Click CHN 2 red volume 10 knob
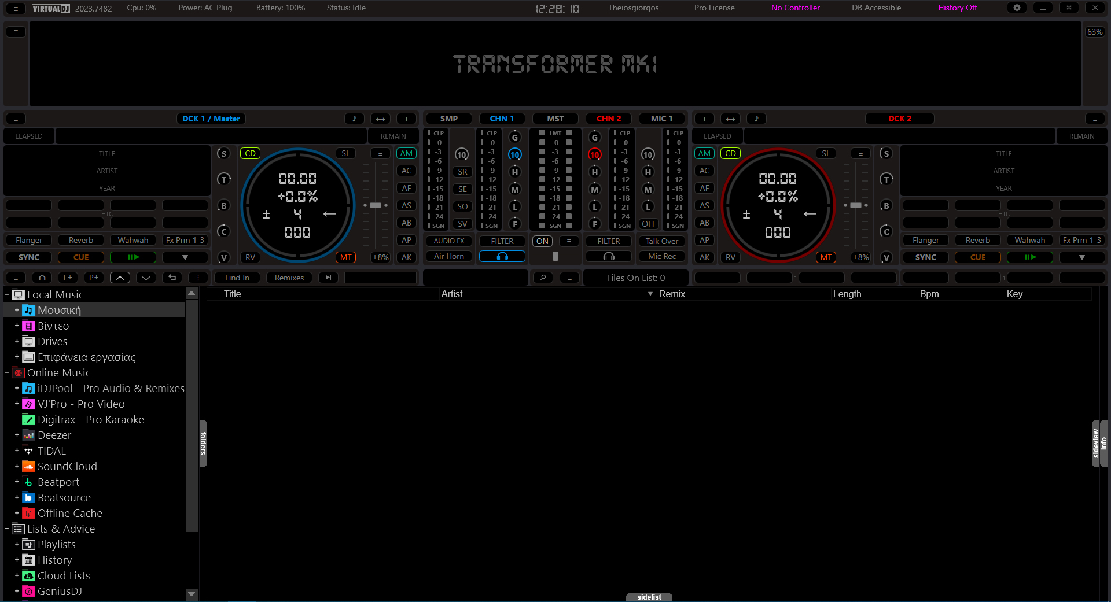 (x=594, y=155)
